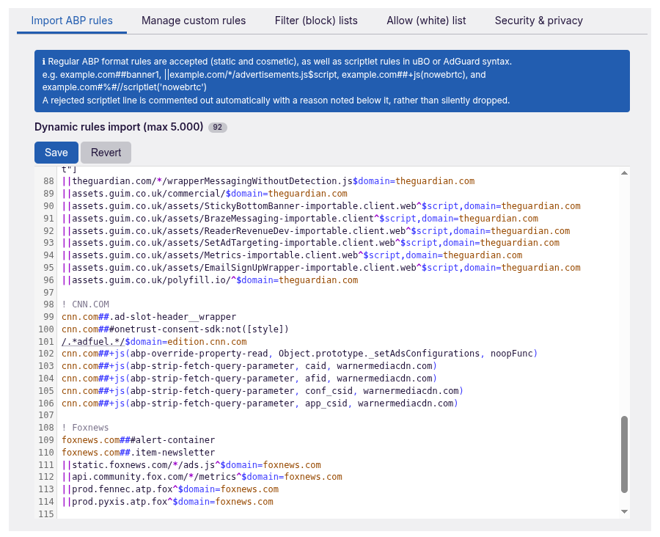Image resolution: width=660 pixels, height=537 pixels.
Task: Open Security & privacy tab
Action: pos(538,21)
